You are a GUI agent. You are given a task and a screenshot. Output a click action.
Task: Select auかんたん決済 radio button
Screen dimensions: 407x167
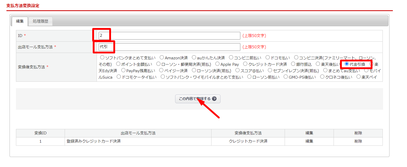[x=194, y=57]
